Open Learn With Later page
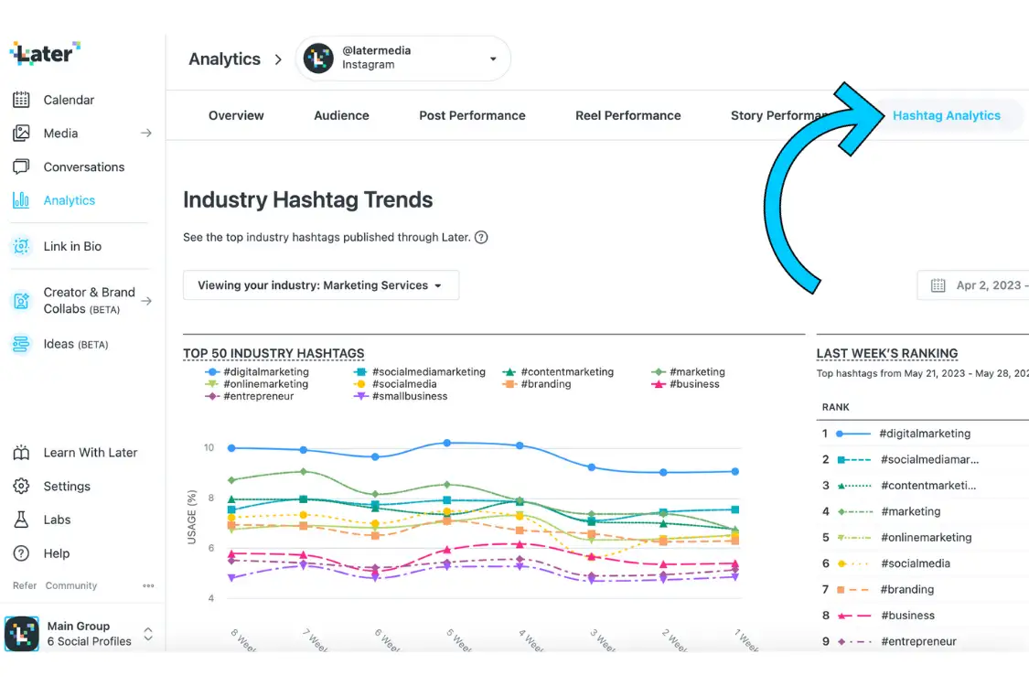 pyautogui.click(x=91, y=452)
